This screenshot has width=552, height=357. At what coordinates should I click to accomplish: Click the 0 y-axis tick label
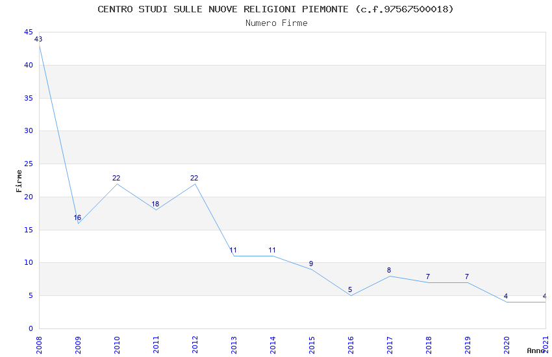pyautogui.click(x=31, y=328)
